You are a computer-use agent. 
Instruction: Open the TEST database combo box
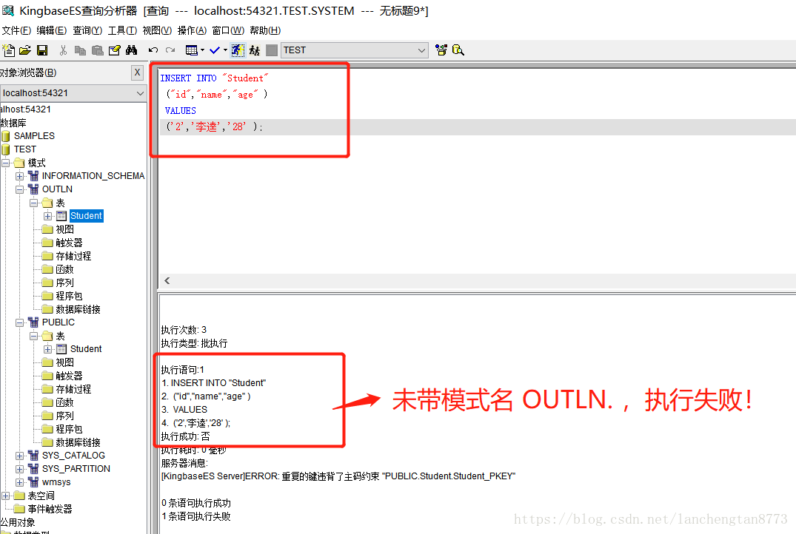pos(355,50)
